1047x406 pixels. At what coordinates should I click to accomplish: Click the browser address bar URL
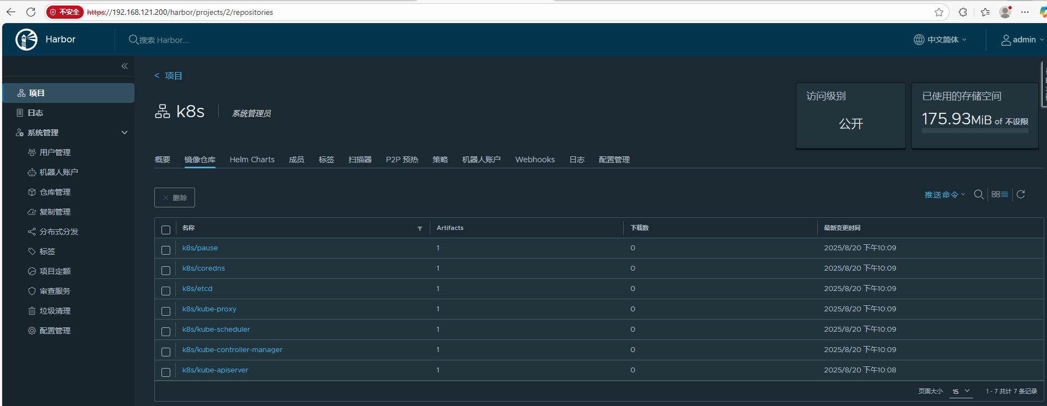[180, 12]
